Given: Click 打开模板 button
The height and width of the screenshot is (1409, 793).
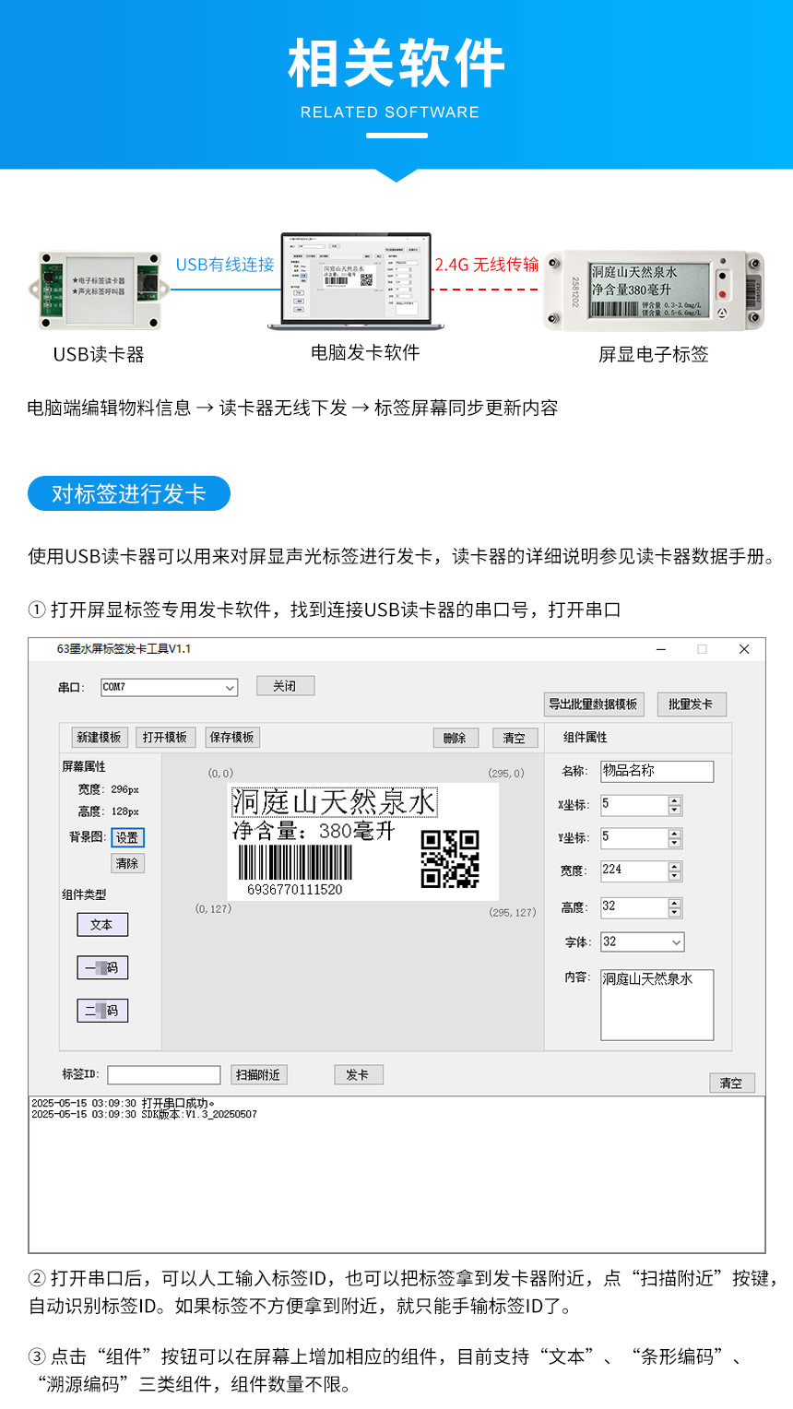Looking at the screenshot, I should pos(165,737).
